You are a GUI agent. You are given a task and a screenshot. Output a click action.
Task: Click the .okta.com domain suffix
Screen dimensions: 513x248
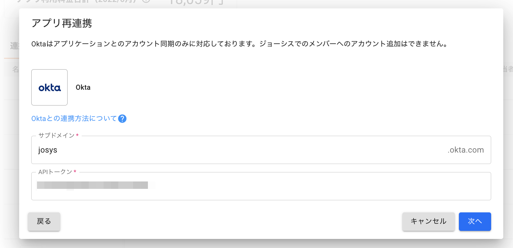tap(466, 150)
